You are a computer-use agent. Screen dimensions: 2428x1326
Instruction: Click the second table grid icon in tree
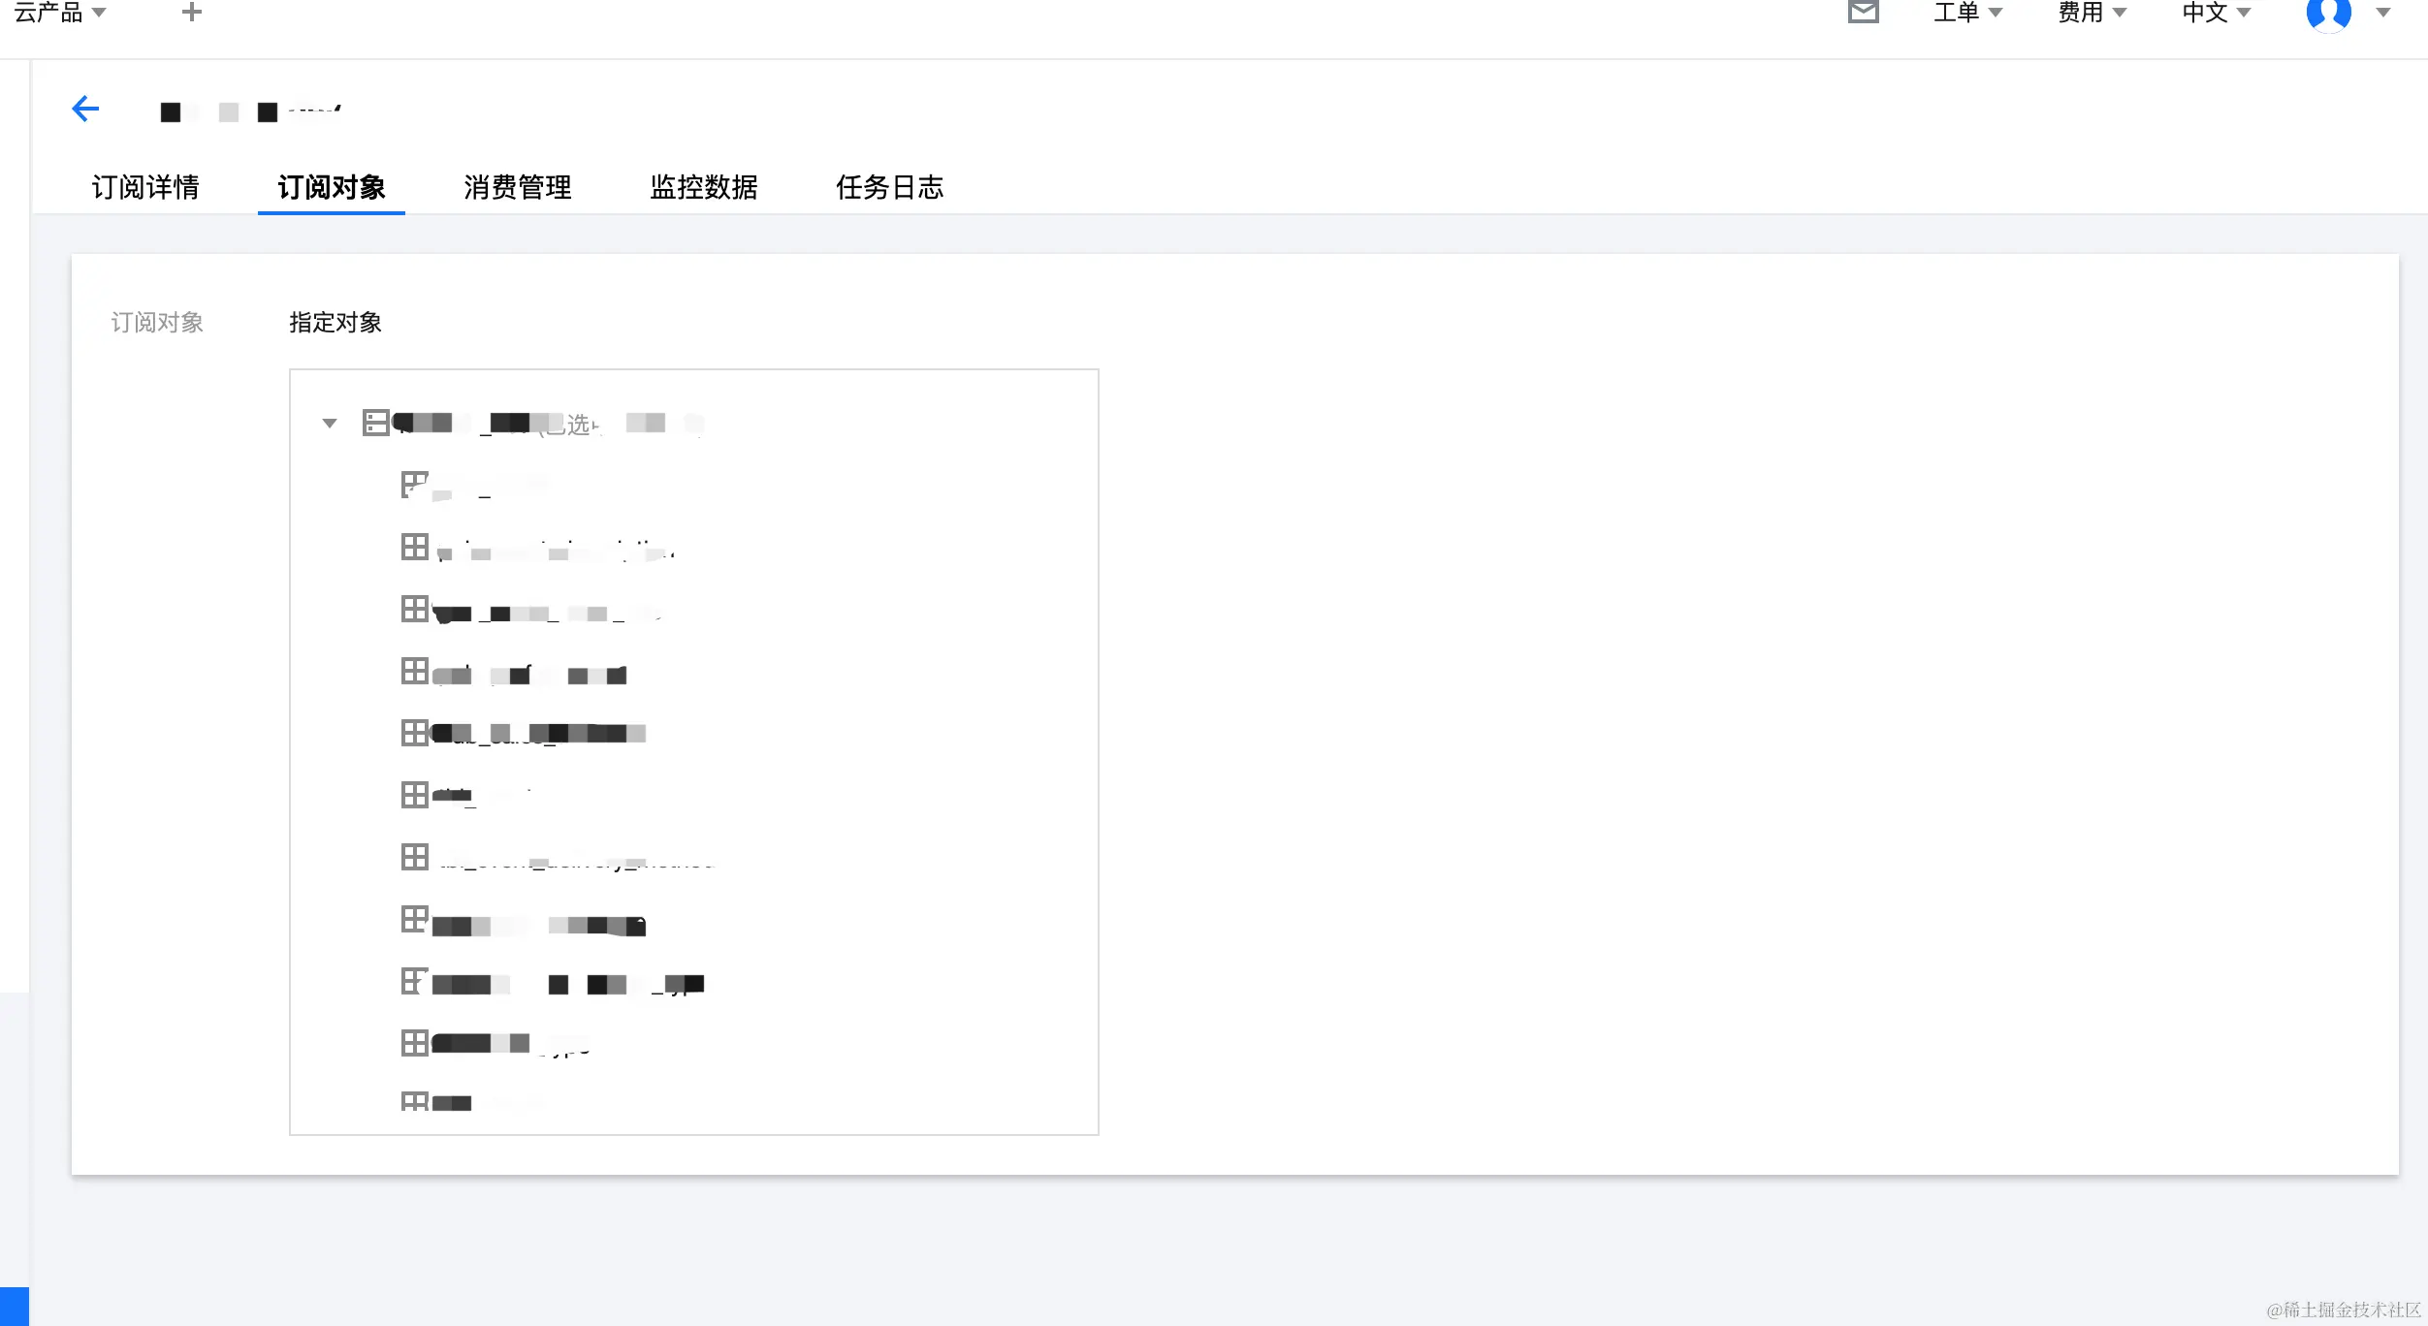pyautogui.click(x=414, y=547)
